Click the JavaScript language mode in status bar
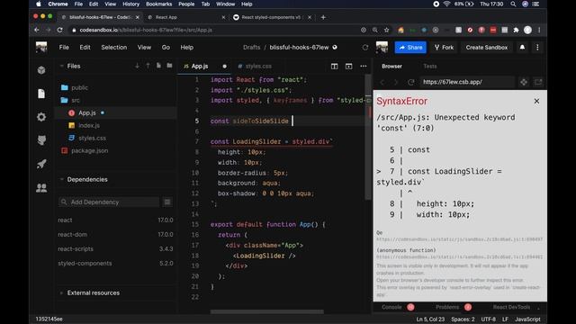The height and width of the screenshot is (324, 576). coord(527,319)
